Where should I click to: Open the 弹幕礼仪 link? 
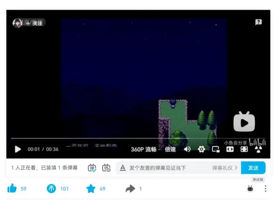224,168
